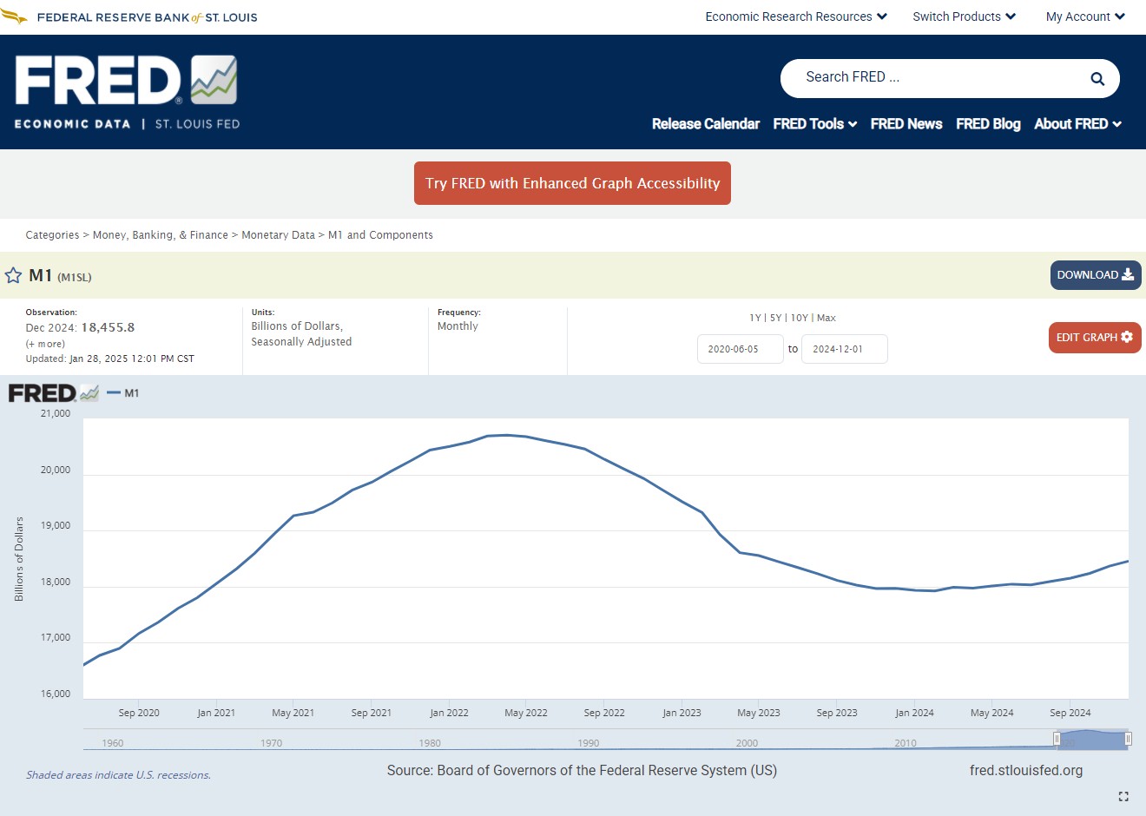Click fred.stlouisfed.org text in chart footer

pyautogui.click(x=1026, y=771)
